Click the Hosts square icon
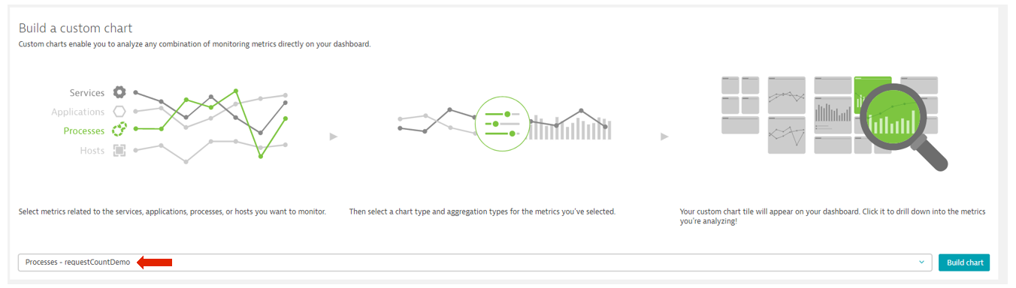The width and height of the screenshot is (1016, 288). (x=119, y=150)
